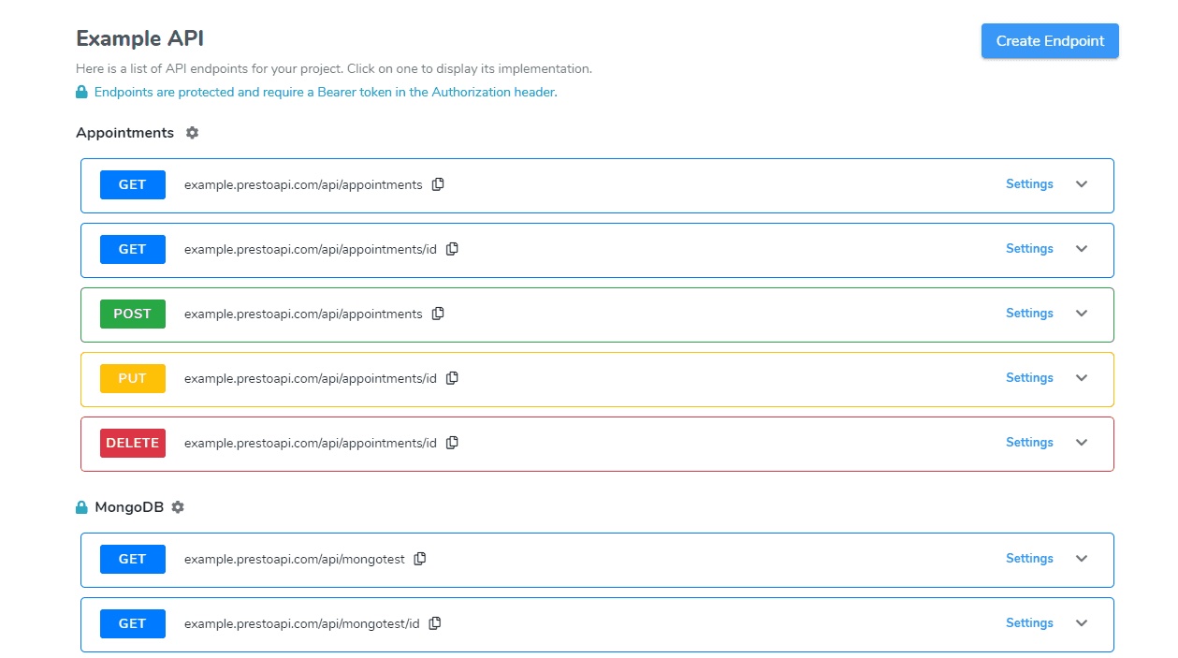The width and height of the screenshot is (1178, 658).
Task: Copy the GET appointments endpoint URL
Action: pos(438,184)
